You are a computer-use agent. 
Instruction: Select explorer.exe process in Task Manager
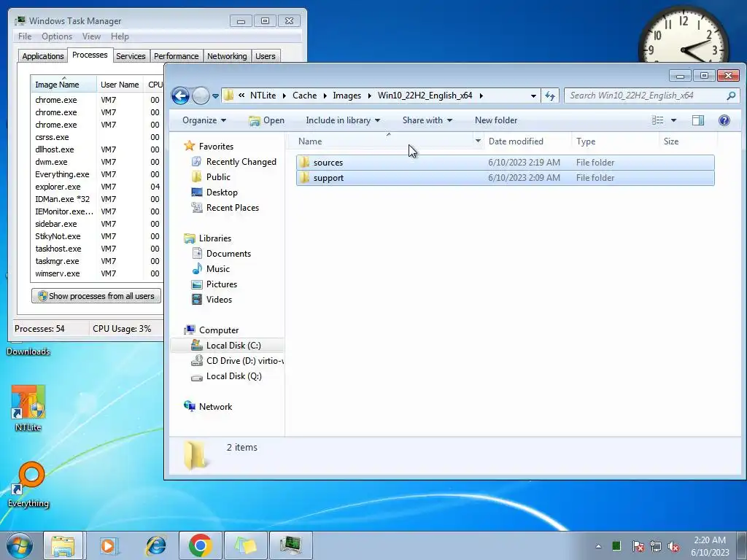(x=97, y=187)
